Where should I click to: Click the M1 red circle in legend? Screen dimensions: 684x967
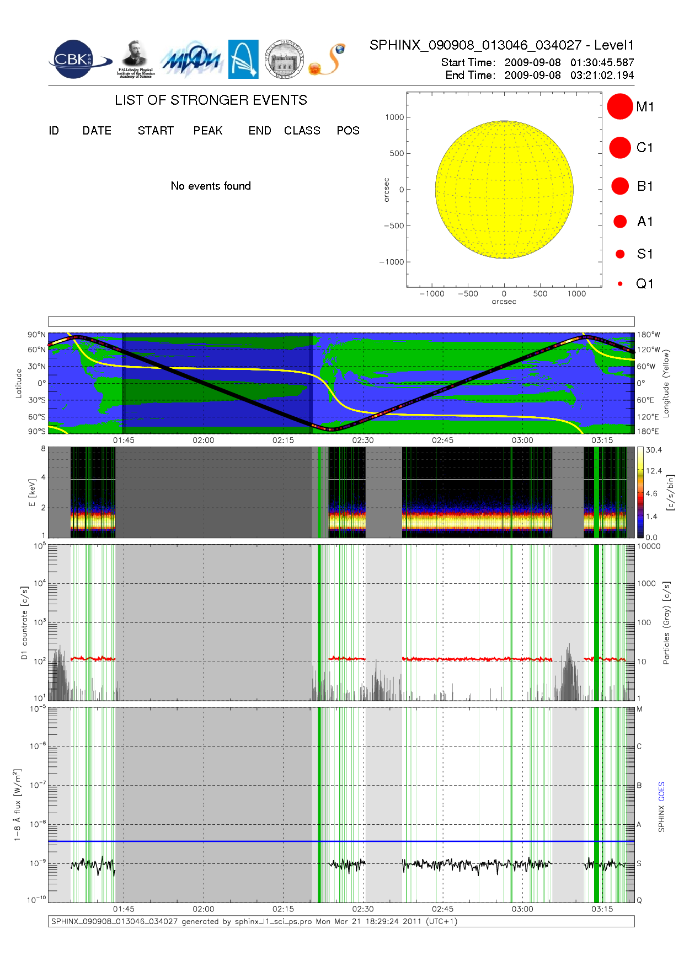(x=619, y=106)
